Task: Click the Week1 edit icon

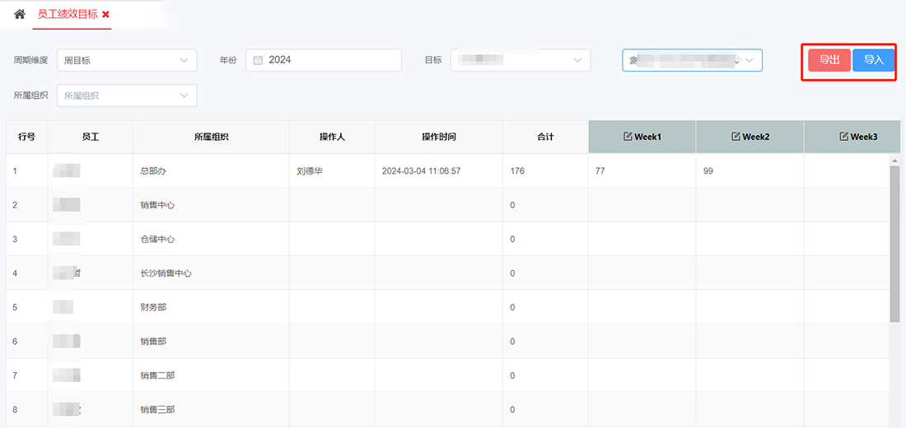Action: tap(628, 137)
